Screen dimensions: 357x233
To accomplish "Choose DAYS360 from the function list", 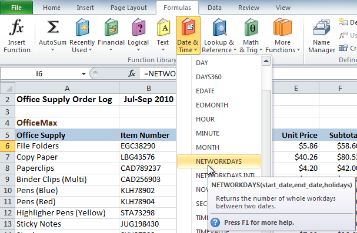I will pyautogui.click(x=219, y=77).
